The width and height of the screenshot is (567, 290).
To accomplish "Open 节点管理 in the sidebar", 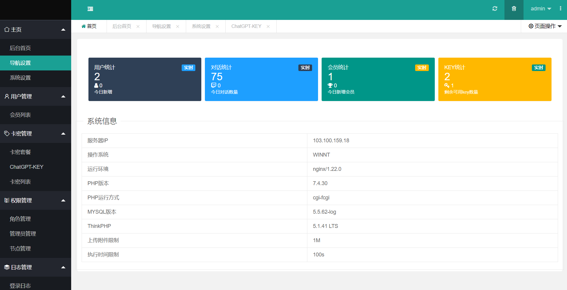I will pos(35,249).
